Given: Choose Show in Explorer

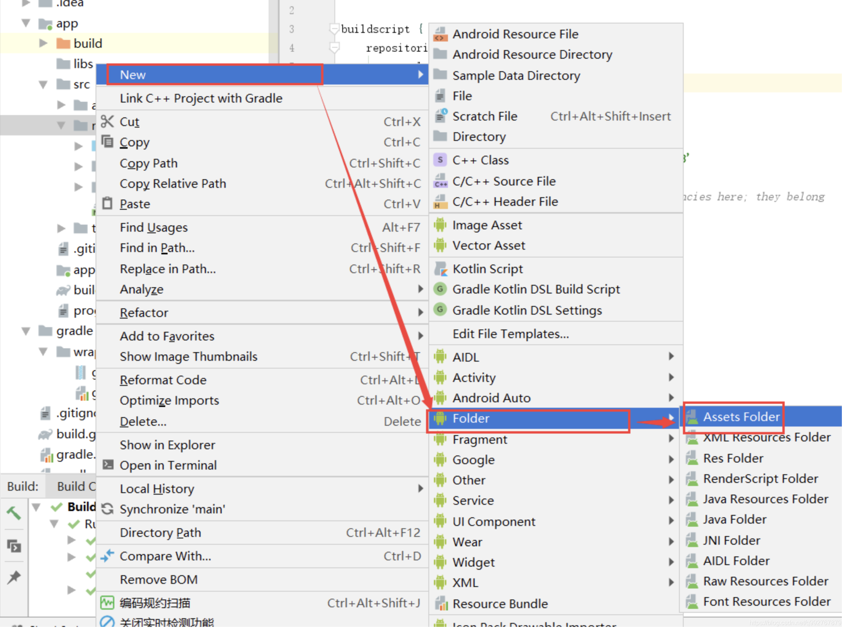Looking at the screenshot, I should click(167, 445).
